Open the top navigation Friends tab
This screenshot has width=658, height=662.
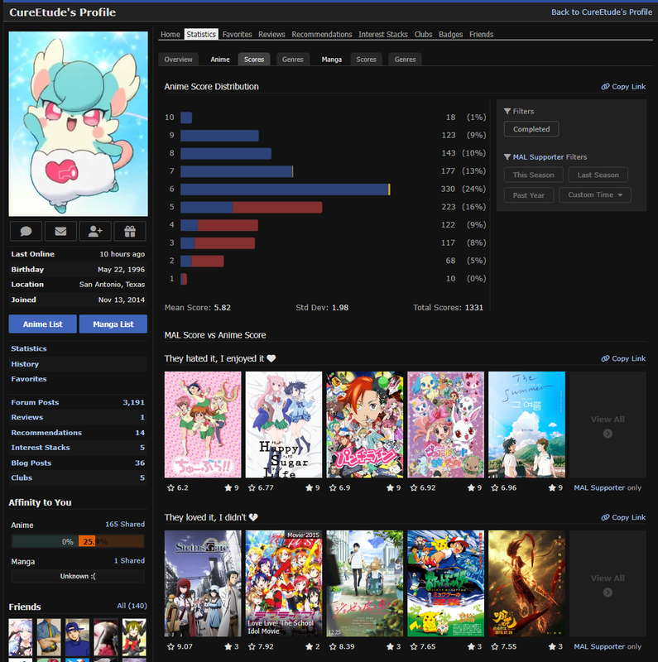pos(481,34)
